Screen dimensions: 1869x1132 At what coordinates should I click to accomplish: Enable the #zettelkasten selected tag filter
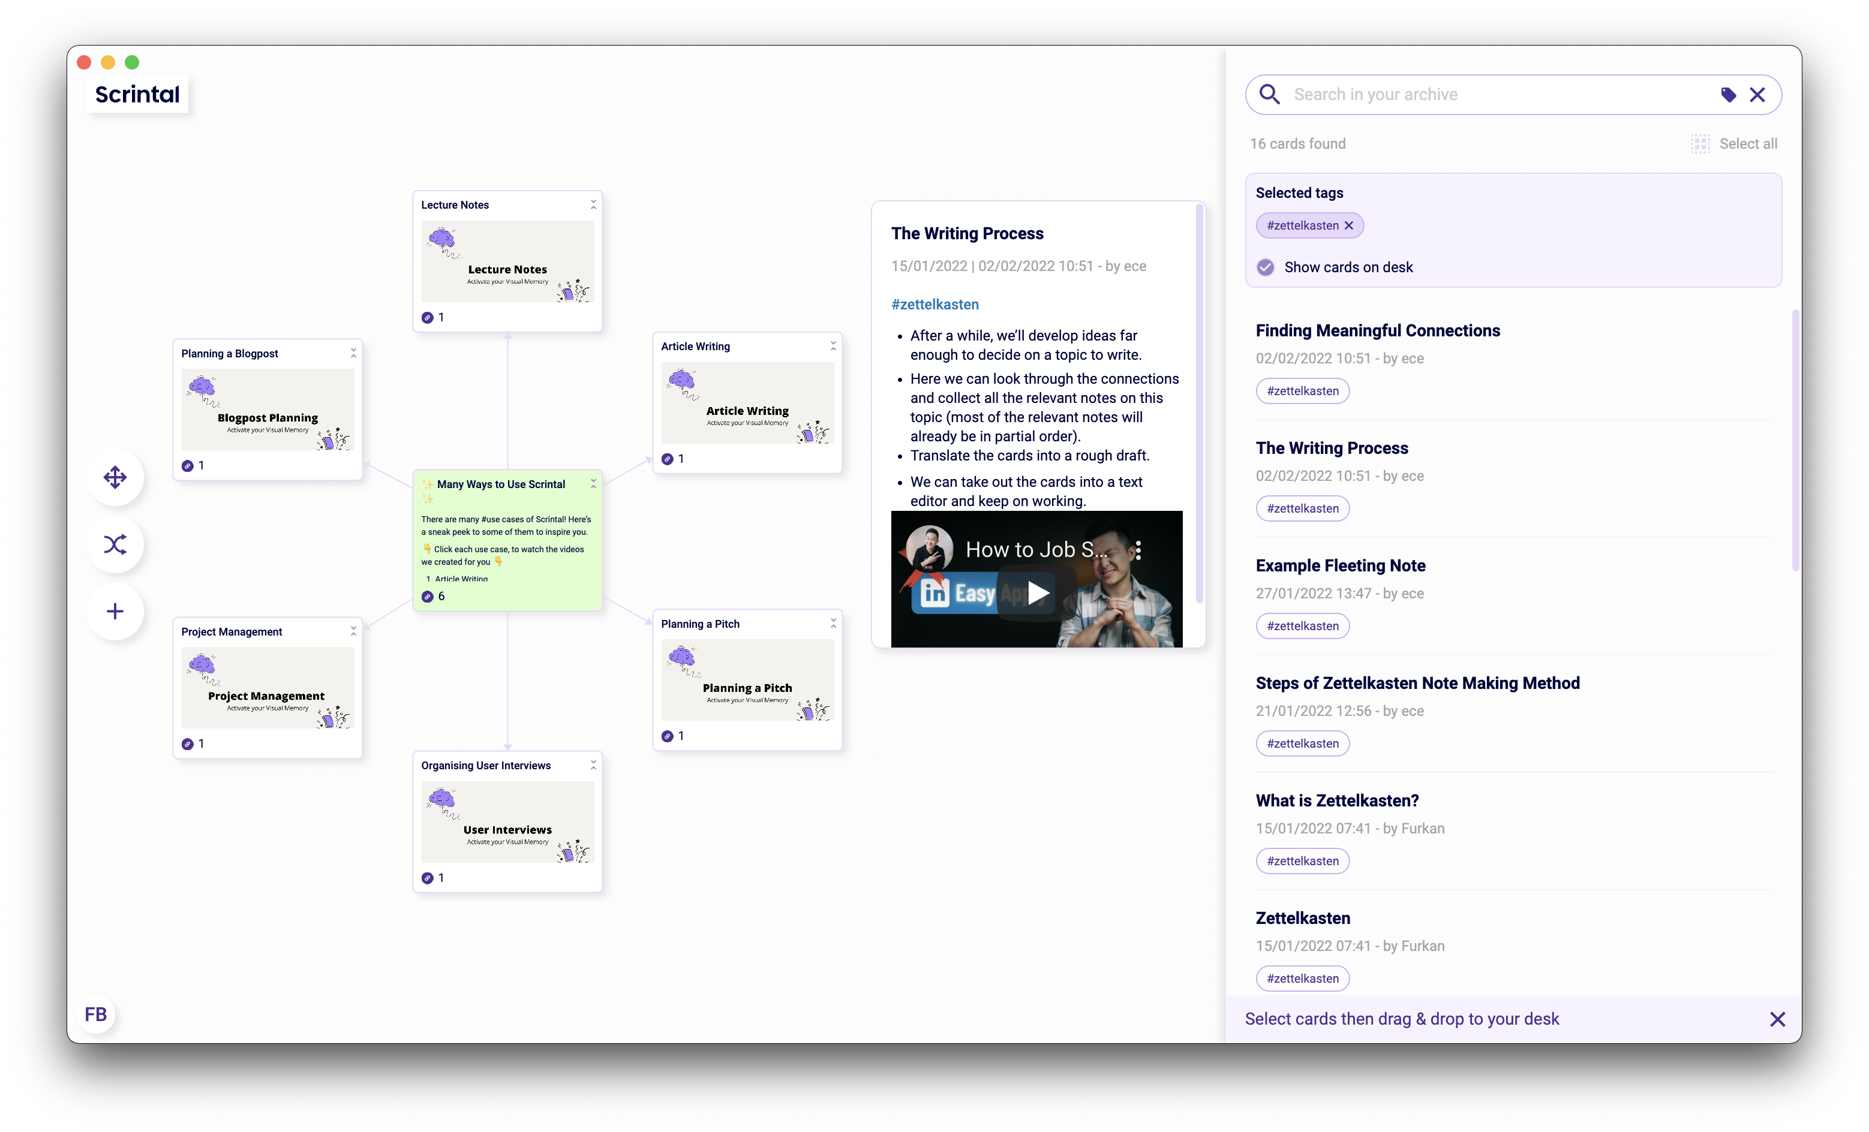(x=1302, y=224)
